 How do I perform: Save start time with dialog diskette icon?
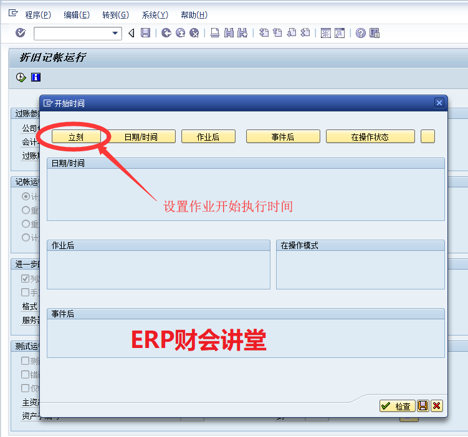tap(423, 406)
